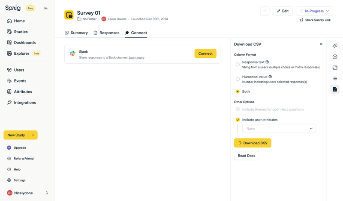
Task: Click the Download CSV button
Action: pos(253,143)
